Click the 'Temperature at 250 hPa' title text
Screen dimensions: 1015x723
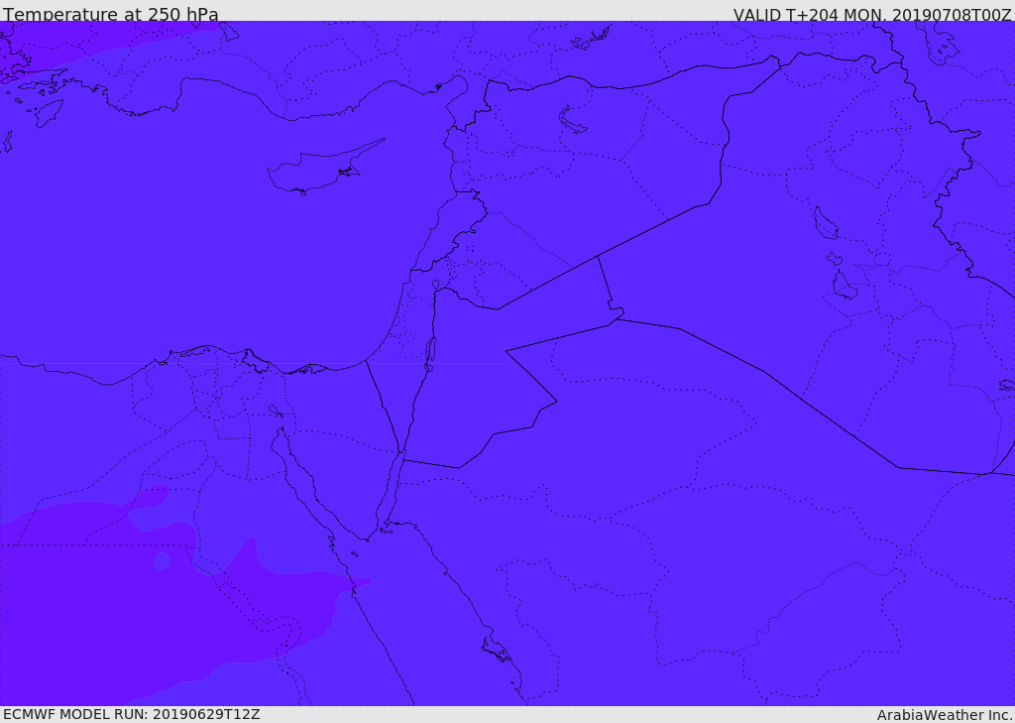click(111, 14)
